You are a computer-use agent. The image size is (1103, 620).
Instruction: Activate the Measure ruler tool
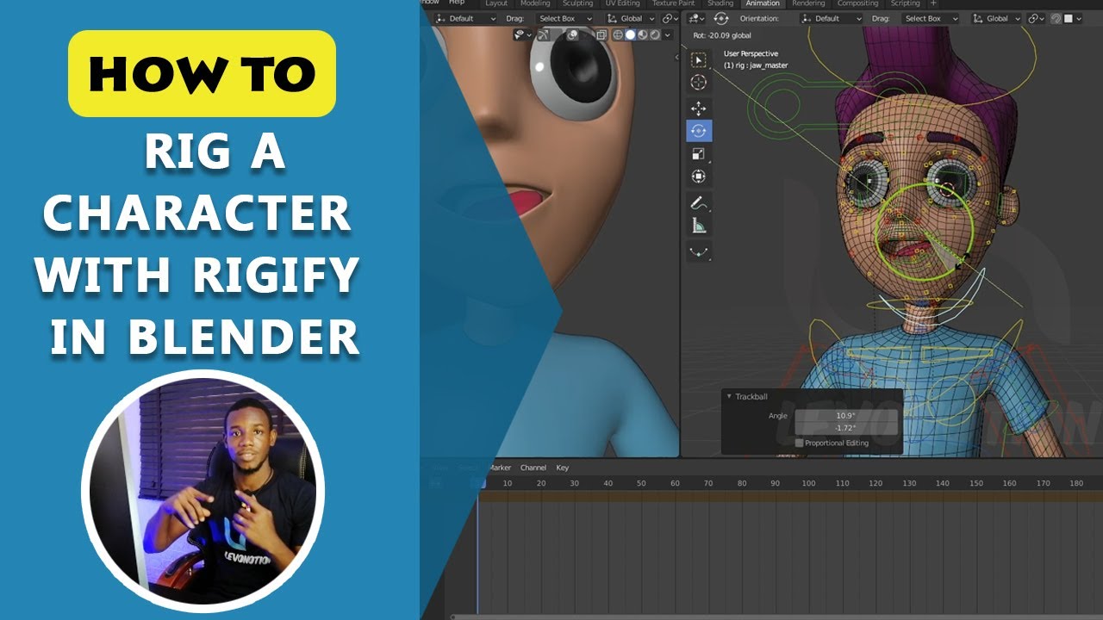click(699, 226)
